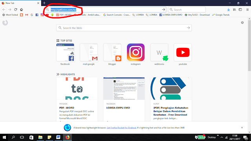Open a new tab with plus button
Image resolution: width=251 pixels, height=141 pixels.
pyautogui.click(x=44, y=3)
